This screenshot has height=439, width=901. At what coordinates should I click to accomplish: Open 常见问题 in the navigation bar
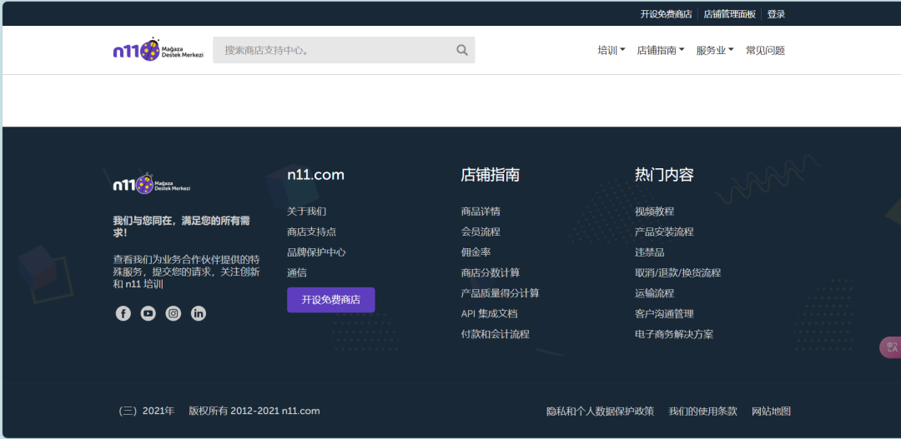pos(765,50)
